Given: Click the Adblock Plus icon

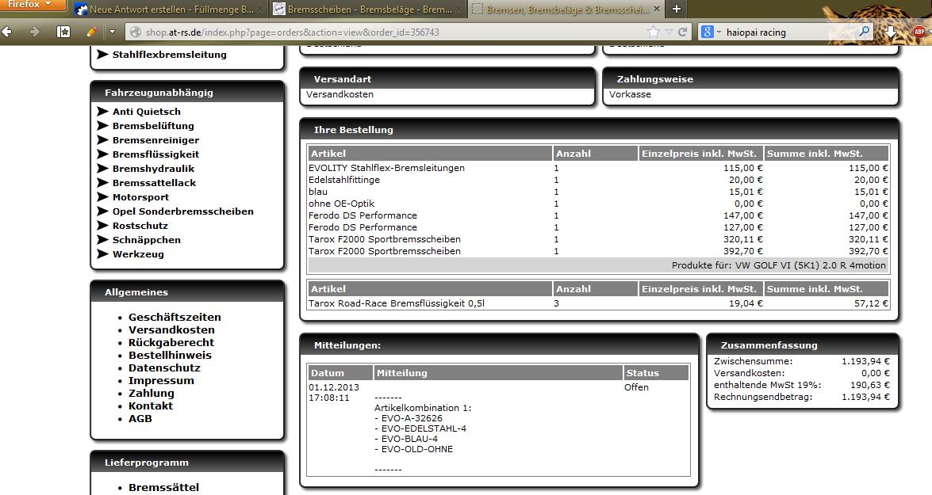Looking at the screenshot, I should click(919, 32).
